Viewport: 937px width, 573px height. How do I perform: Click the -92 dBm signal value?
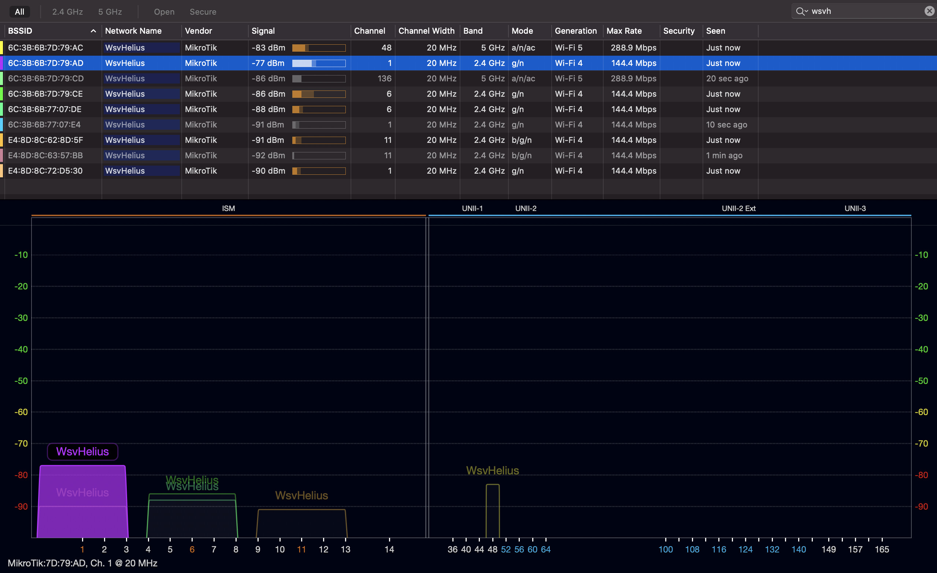coord(268,155)
